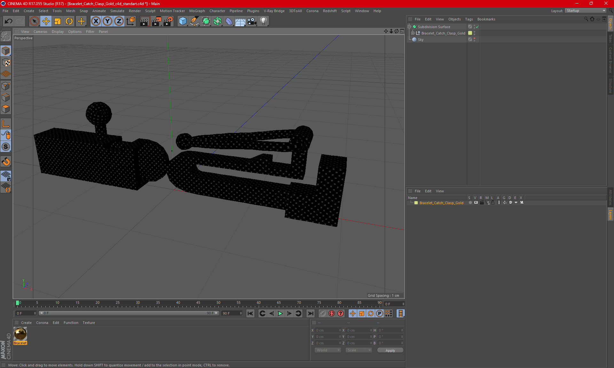Open material manager Create menu
Viewport: 614px width, 368px height.
point(26,323)
